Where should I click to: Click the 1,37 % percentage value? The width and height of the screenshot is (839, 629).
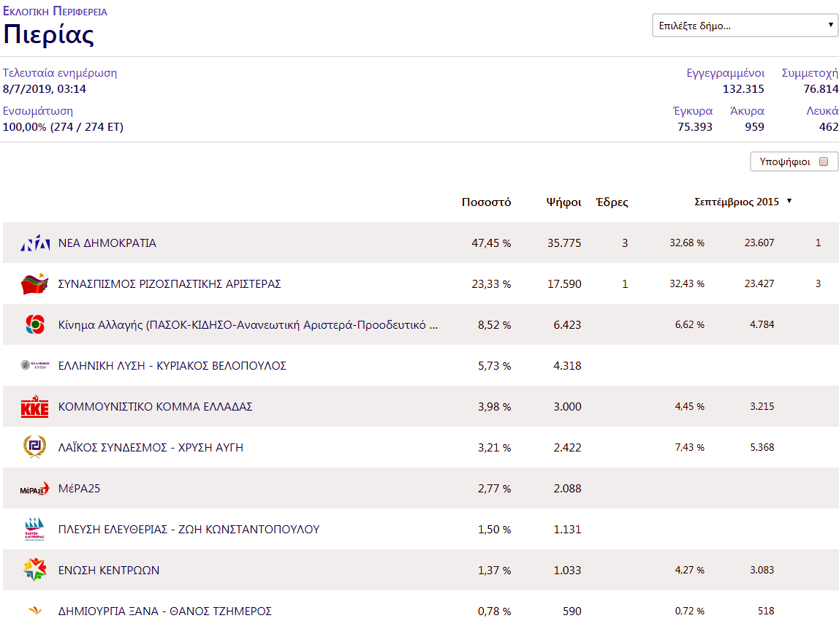point(494,571)
